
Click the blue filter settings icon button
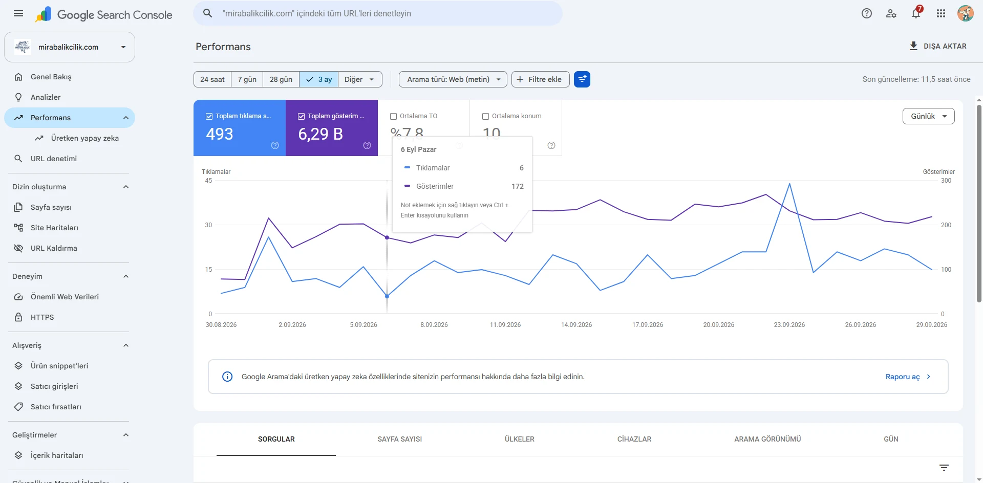point(582,79)
